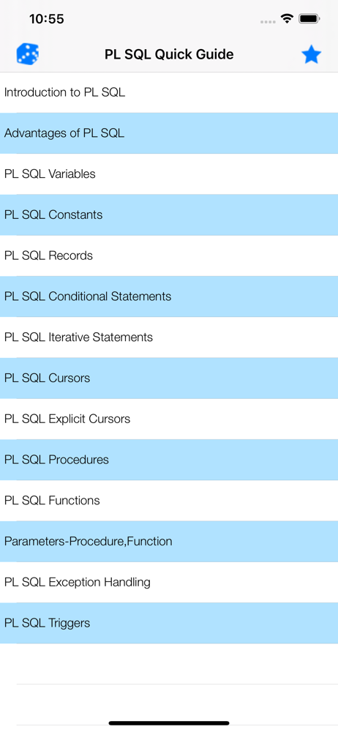Tap the Wi-Fi status icon

coord(287,19)
